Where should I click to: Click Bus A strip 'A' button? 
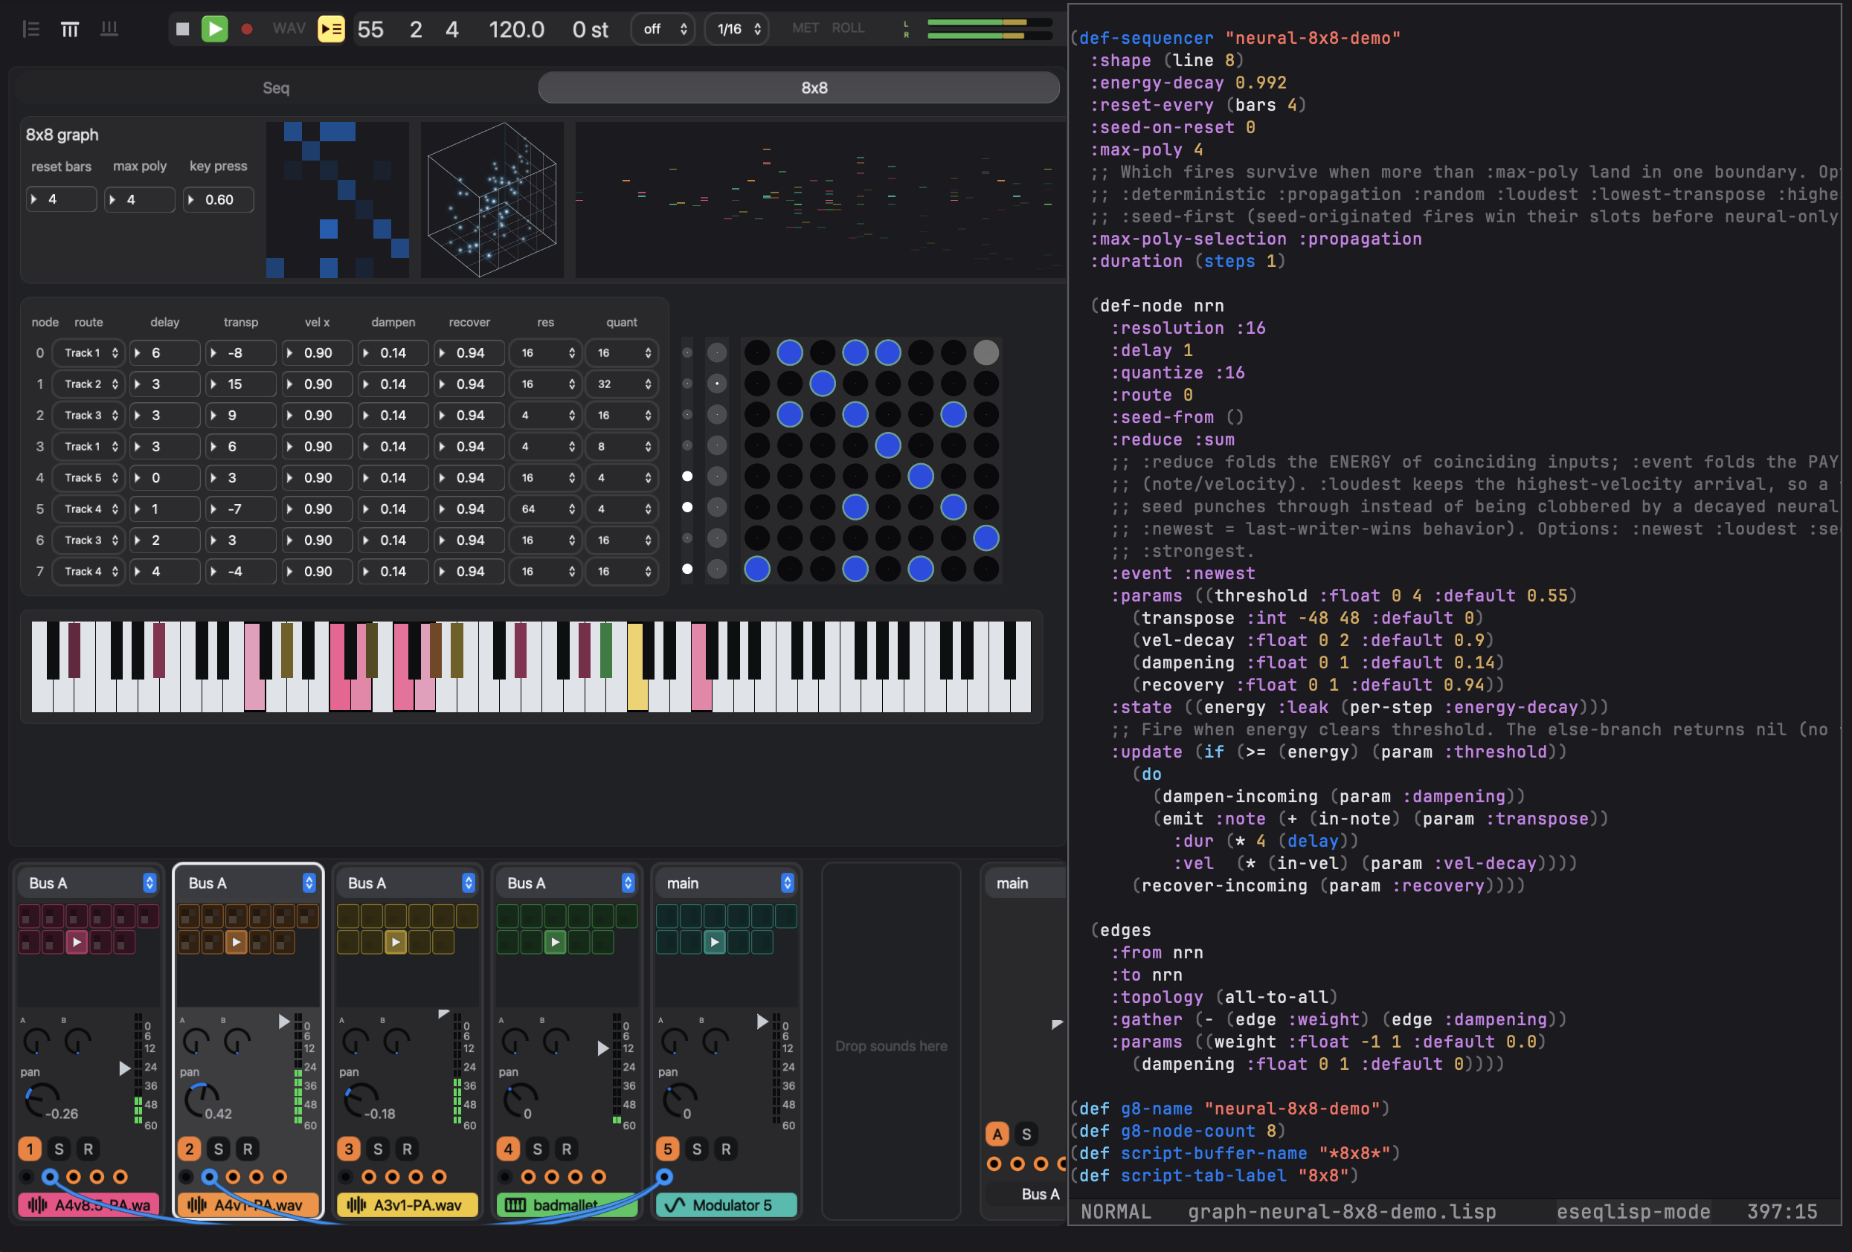click(x=997, y=1133)
